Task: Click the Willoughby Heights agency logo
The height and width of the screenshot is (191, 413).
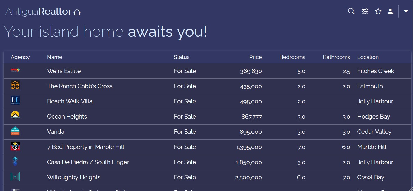Action: pos(15,177)
